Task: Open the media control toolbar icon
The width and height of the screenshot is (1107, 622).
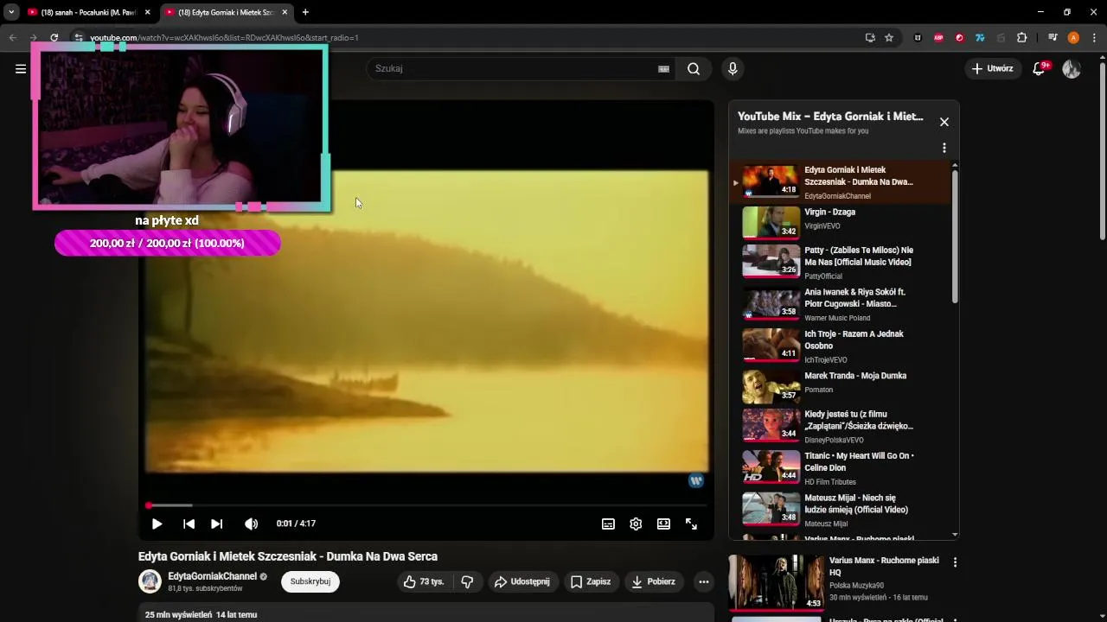Action: click(1053, 38)
